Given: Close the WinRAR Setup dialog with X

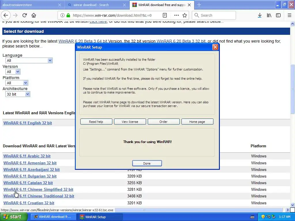Looking at the screenshot, I should [215, 47].
